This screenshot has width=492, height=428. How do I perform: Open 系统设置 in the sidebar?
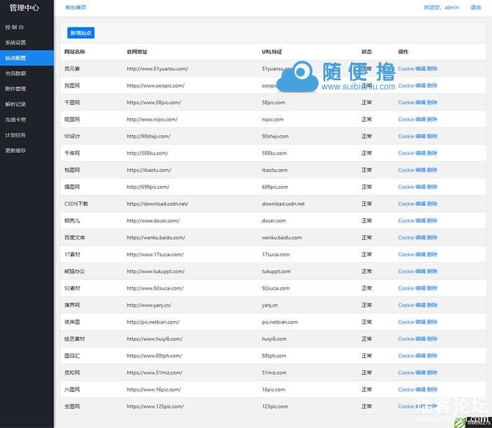[x=16, y=42]
